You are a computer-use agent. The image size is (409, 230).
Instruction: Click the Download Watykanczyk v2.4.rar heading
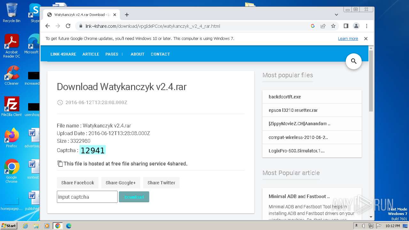tap(122, 87)
